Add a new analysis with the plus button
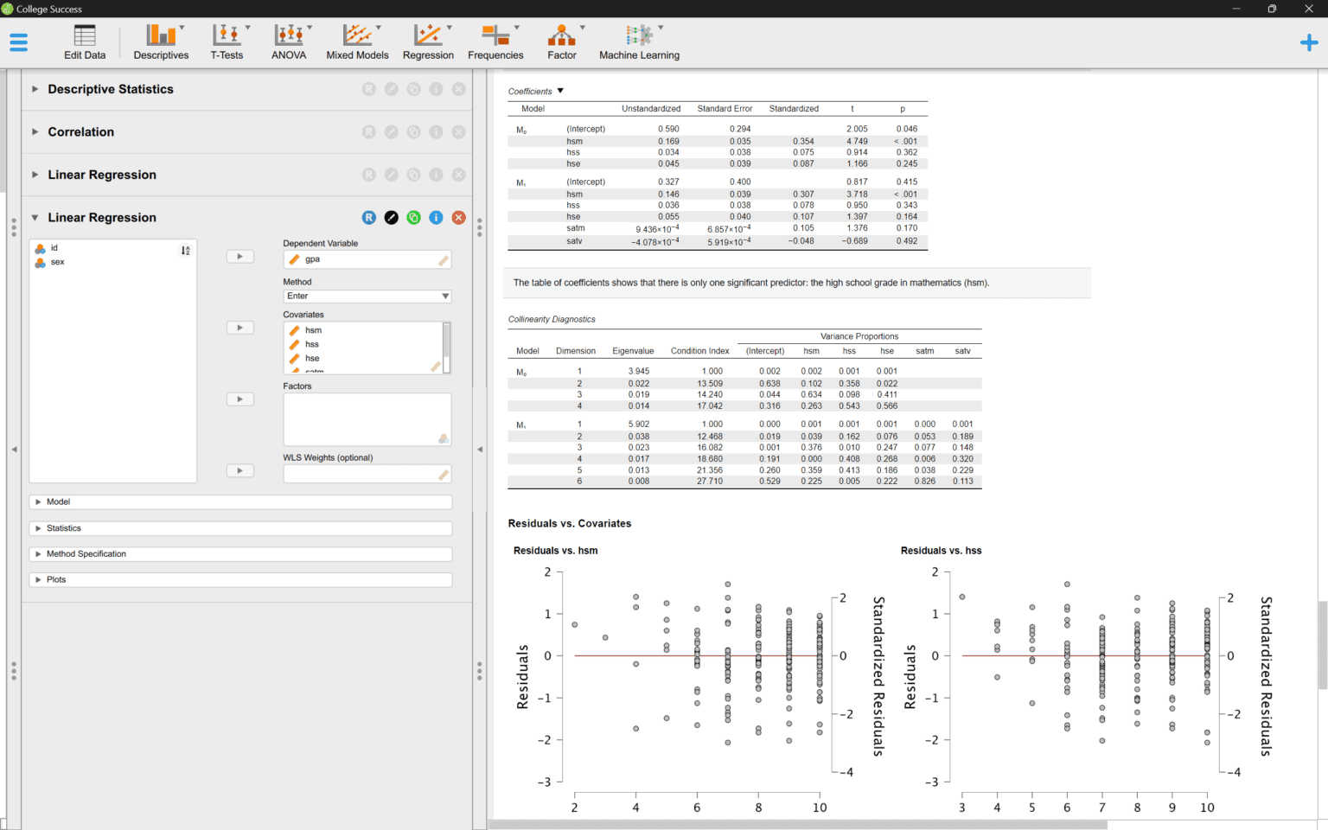This screenshot has width=1328, height=830. pyautogui.click(x=1309, y=41)
